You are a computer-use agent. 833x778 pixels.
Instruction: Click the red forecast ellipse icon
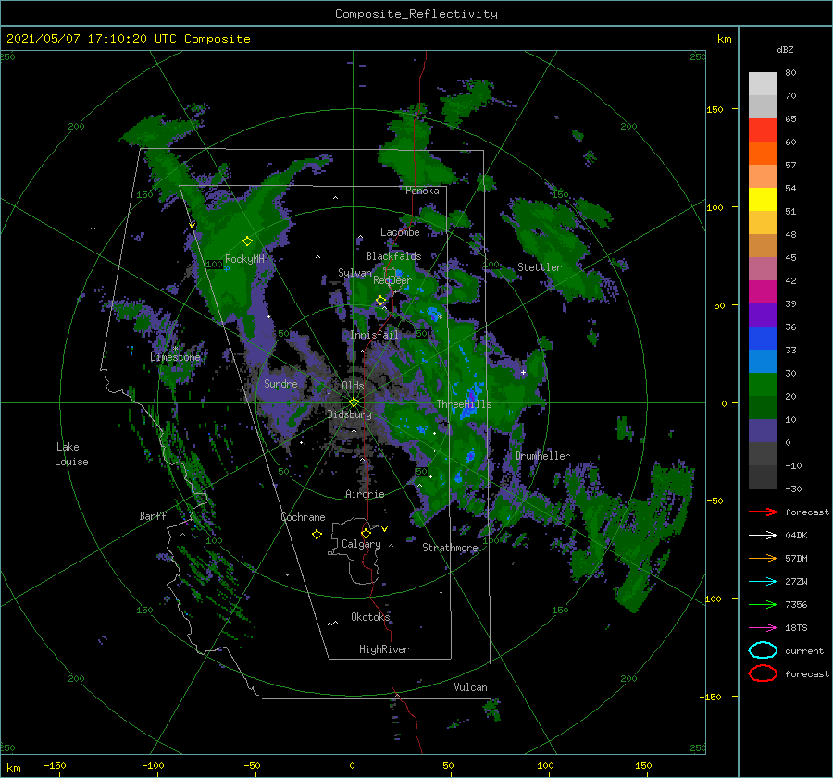tap(763, 673)
